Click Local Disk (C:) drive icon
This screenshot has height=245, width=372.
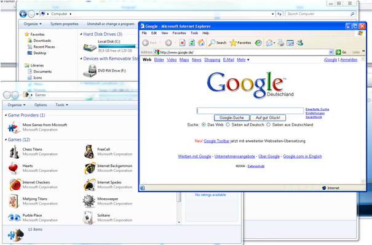pyautogui.click(x=90, y=47)
